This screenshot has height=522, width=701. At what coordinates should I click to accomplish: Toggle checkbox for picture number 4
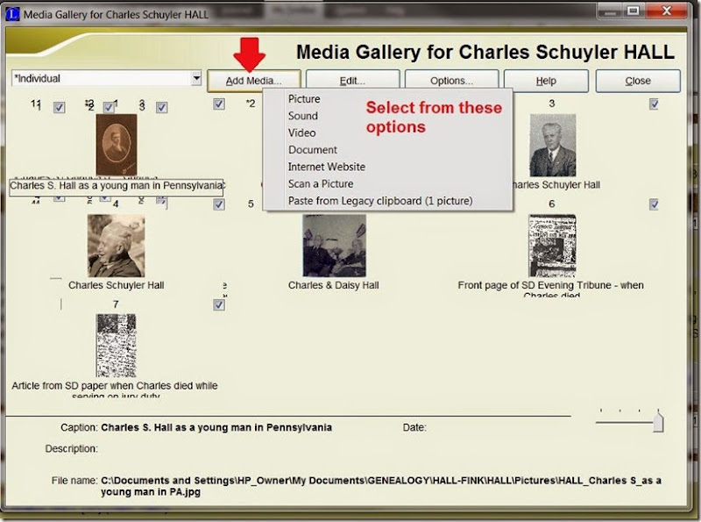(x=218, y=204)
